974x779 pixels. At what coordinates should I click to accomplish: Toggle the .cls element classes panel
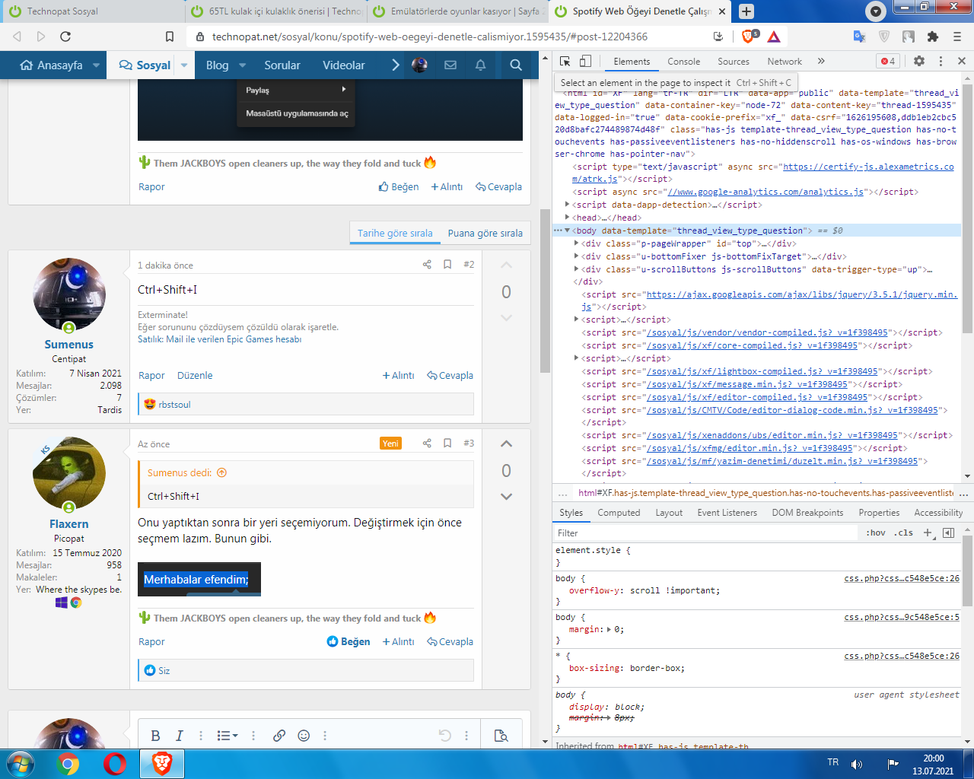coord(903,533)
